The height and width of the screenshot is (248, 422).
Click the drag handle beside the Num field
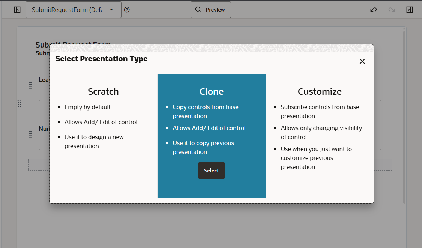30,134
